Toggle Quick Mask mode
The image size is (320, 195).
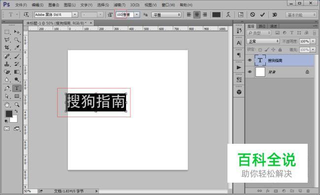click(7, 129)
